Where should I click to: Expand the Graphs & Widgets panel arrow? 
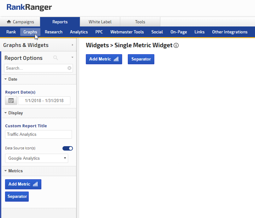tap(73, 45)
